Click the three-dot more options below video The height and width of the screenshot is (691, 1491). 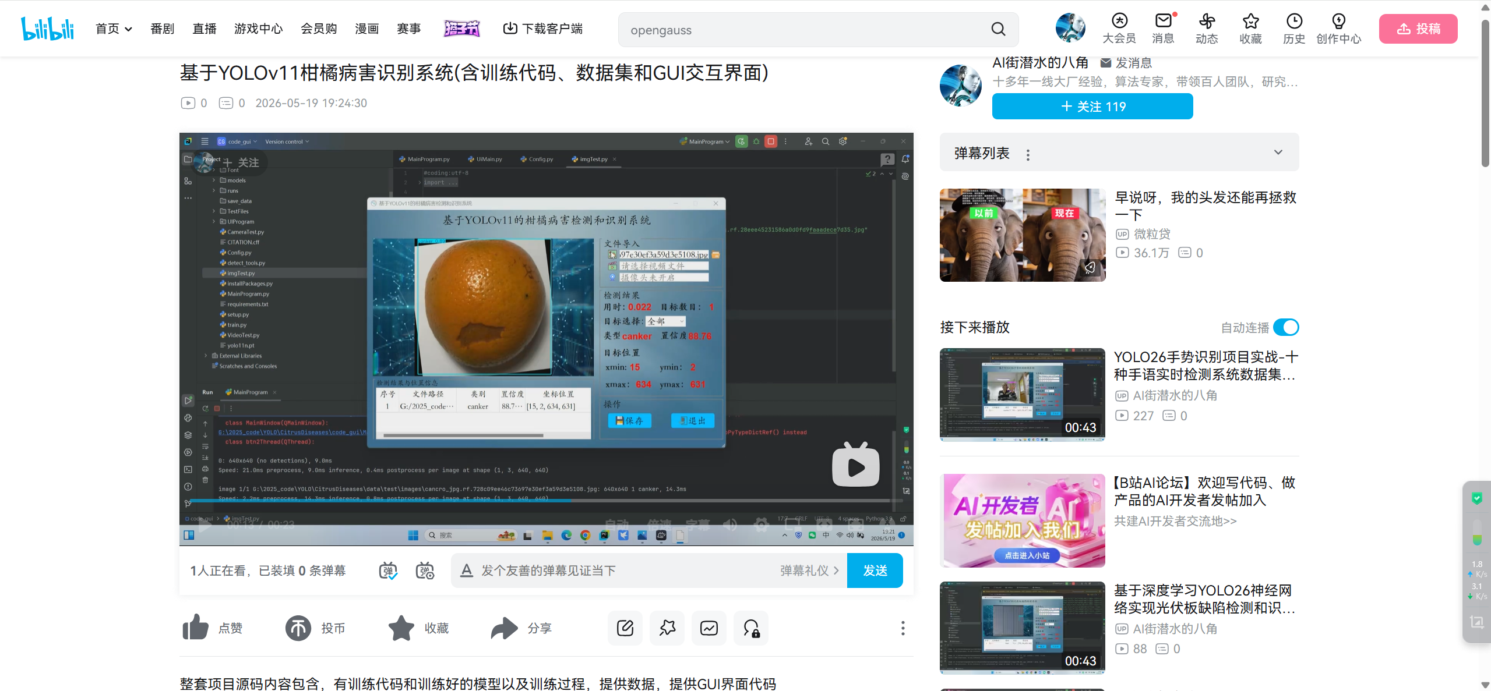[903, 628]
